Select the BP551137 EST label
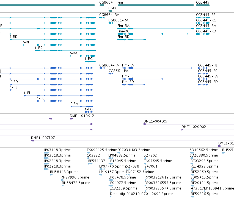 97,161
